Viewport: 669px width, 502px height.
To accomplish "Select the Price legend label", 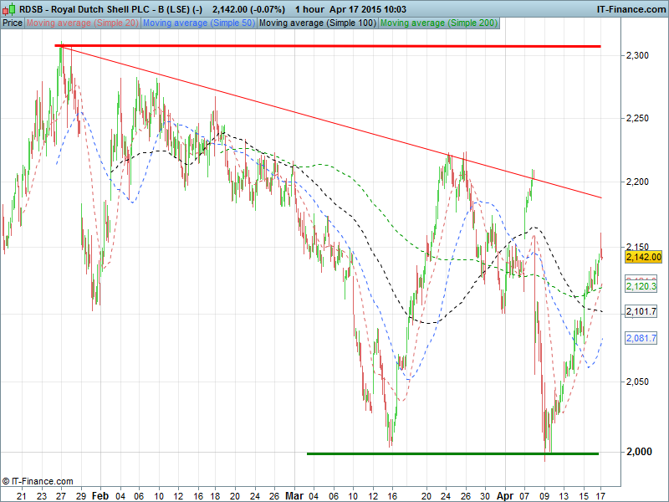I will click(13, 23).
